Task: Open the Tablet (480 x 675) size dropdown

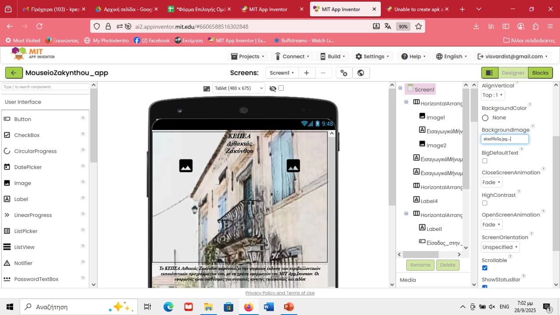Action: click(x=238, y=88)
